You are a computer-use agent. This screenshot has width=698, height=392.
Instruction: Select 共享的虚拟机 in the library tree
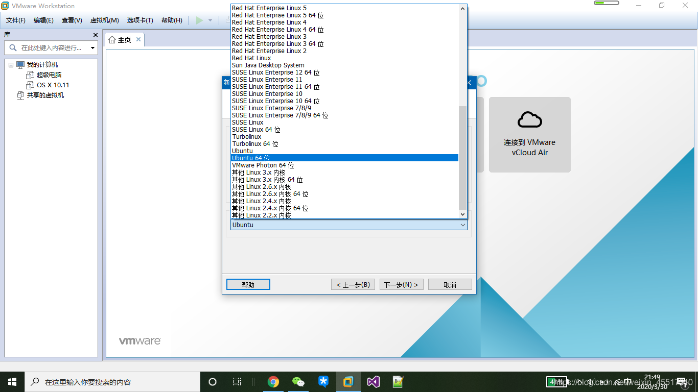45,95
